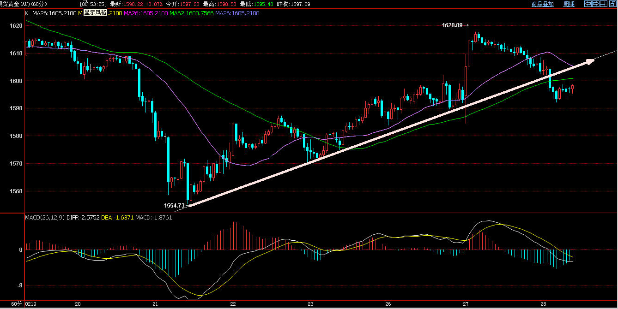Click the left arrow navigation icon
This screenshot has height=309, width=618.
tap(588, 4)
